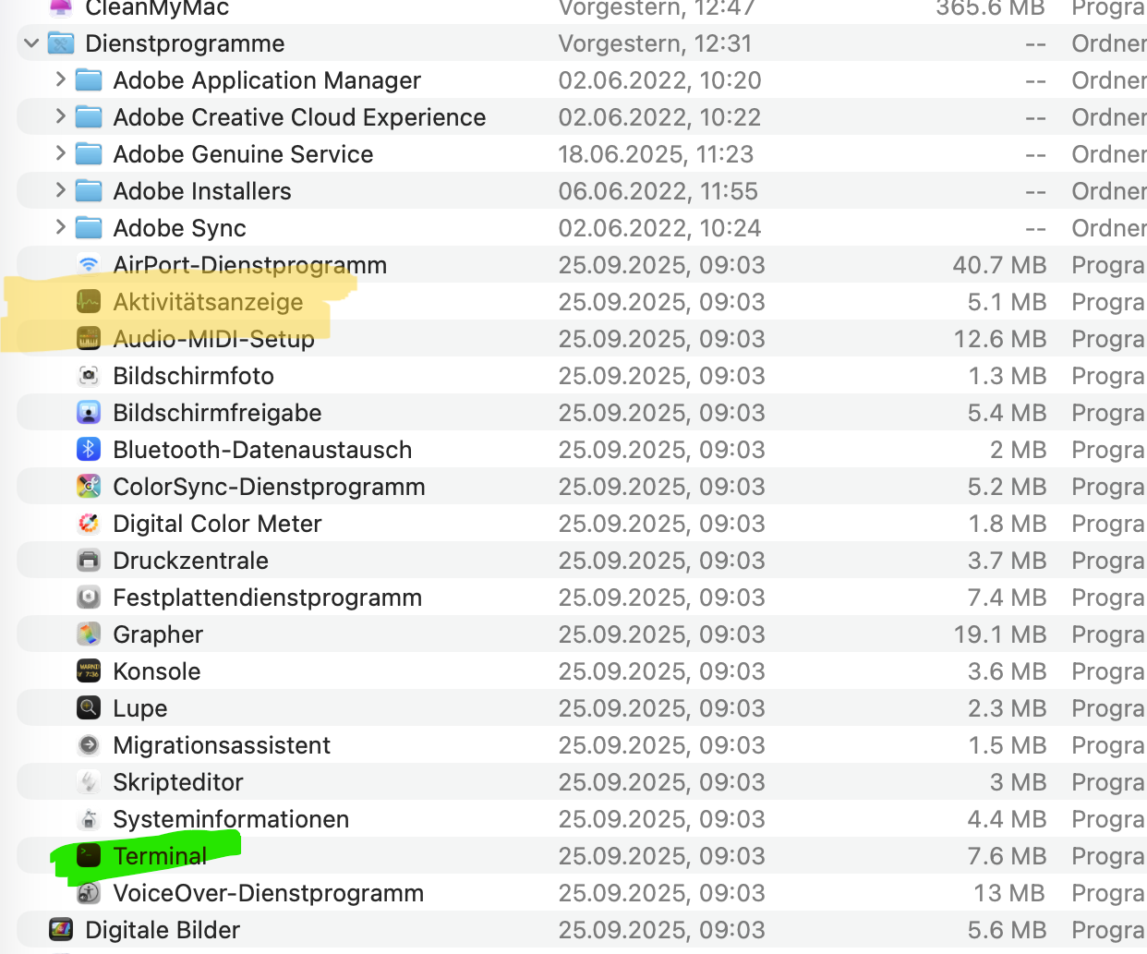1147x954 pixels.
Task: Collapse the Dienstprogramme folder
Action: click(x=31, y=43)
